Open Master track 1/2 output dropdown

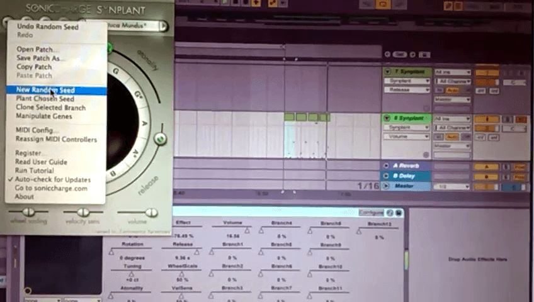coord(452,187)
